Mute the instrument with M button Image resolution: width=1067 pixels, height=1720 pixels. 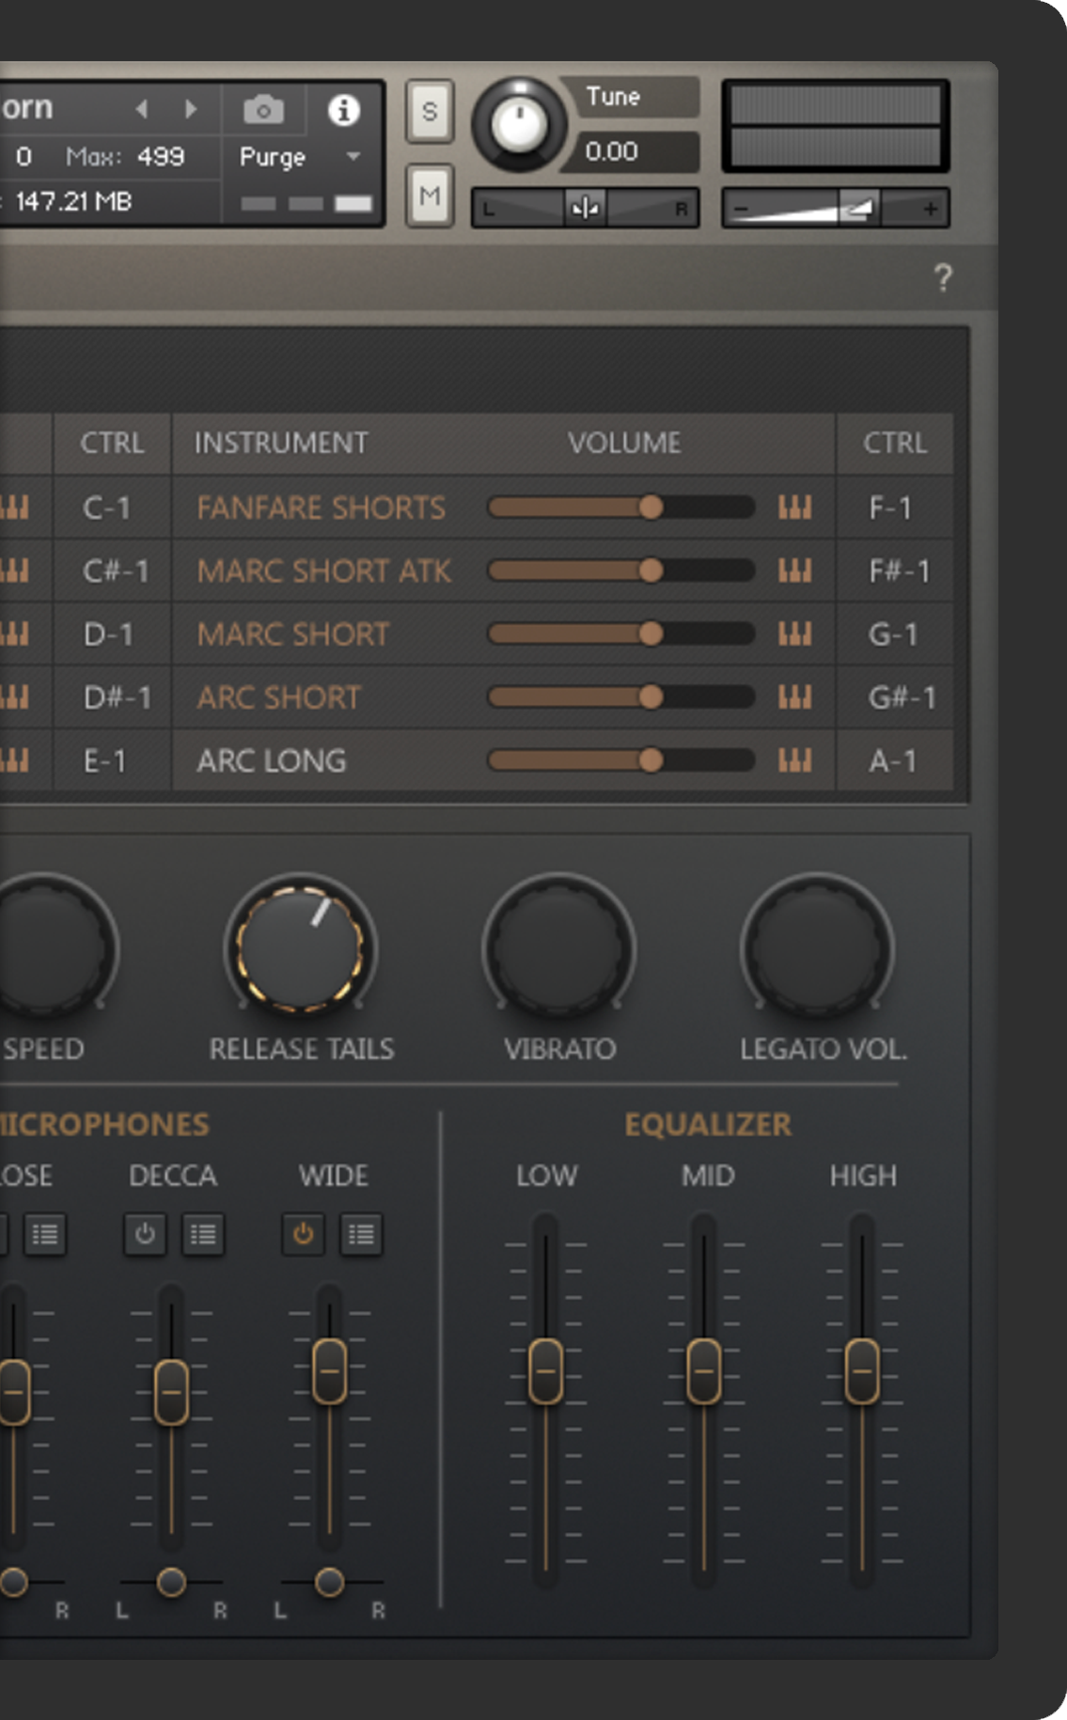(x=430, y=195)
